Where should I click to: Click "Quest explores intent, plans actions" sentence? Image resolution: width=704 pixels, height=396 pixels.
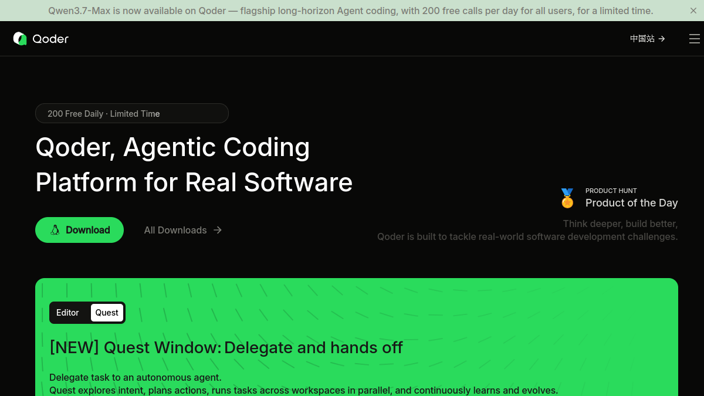pyautogui.click(x=304, y=390)
